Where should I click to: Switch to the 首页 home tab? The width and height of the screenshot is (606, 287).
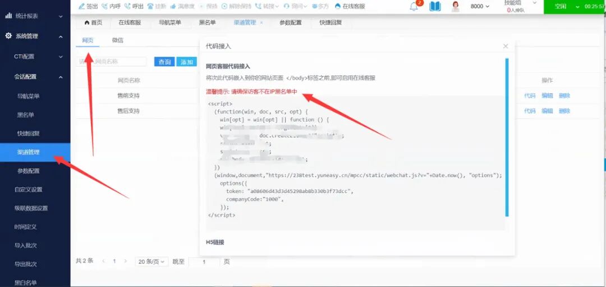tap(93, 23)
